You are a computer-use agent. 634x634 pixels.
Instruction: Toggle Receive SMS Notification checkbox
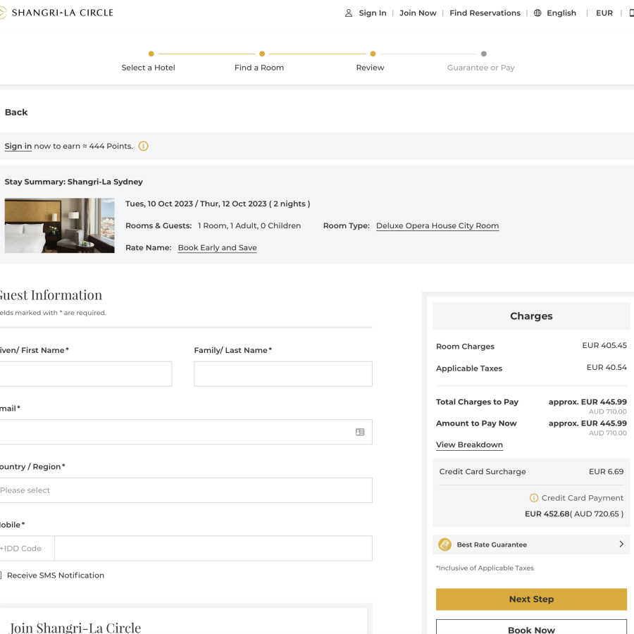pos(1,575)
